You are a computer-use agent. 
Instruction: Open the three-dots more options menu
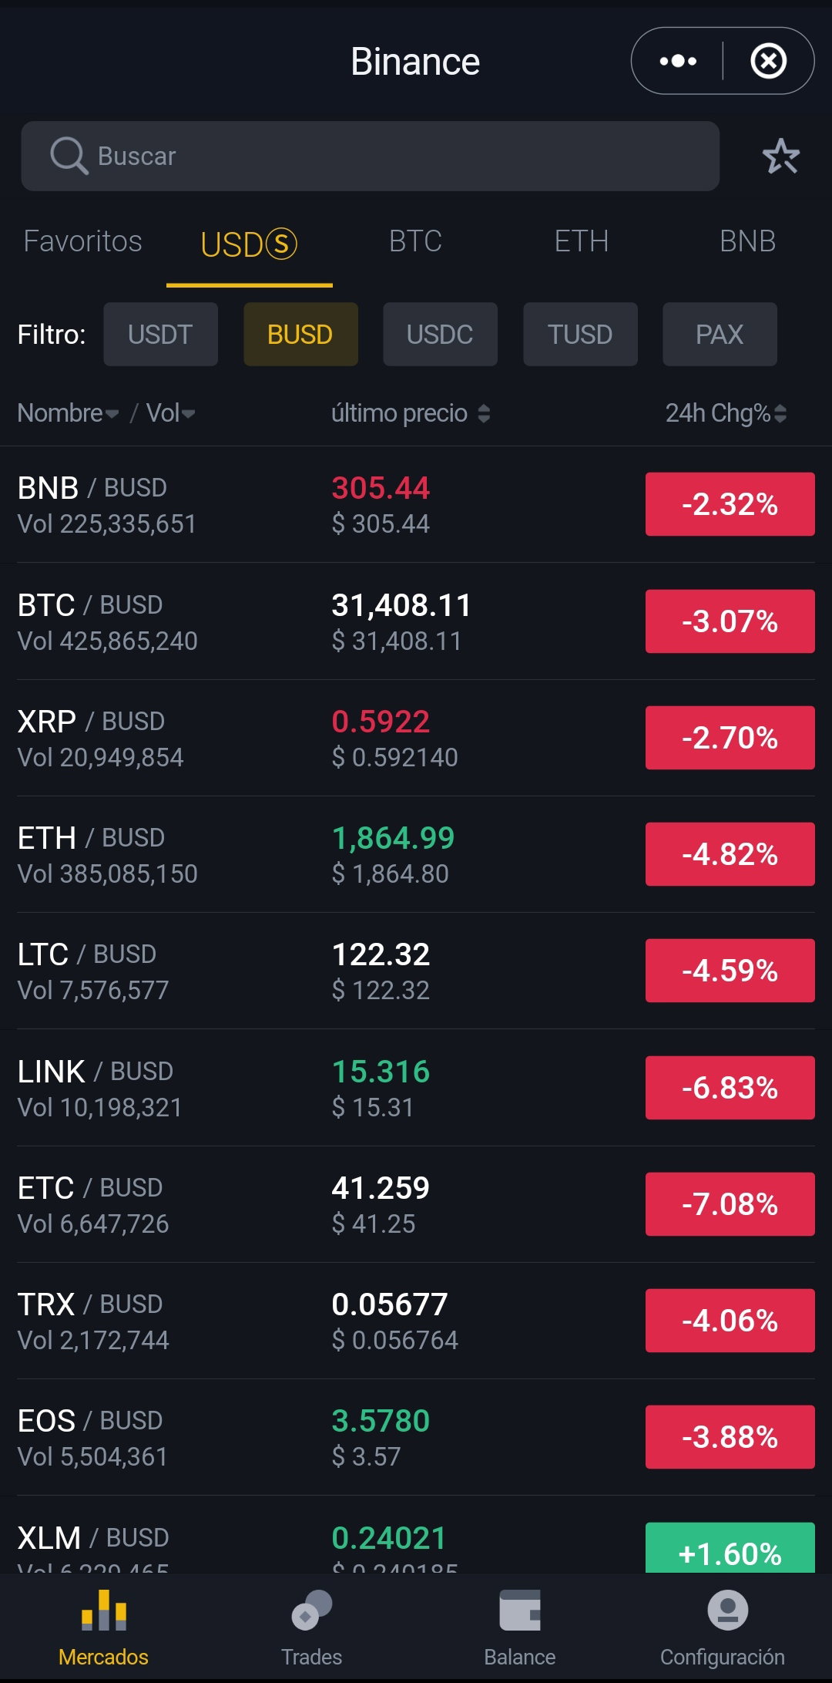678,61
